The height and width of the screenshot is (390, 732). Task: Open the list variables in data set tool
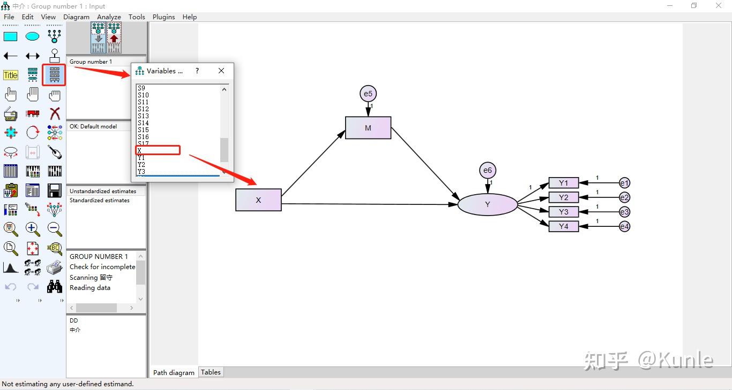click(55, 75)
